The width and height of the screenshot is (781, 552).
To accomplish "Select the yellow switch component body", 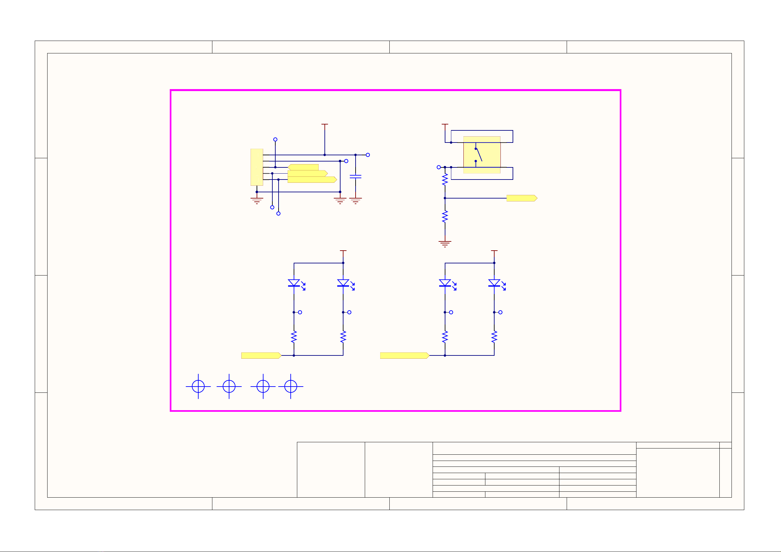I will pos(482,155).
